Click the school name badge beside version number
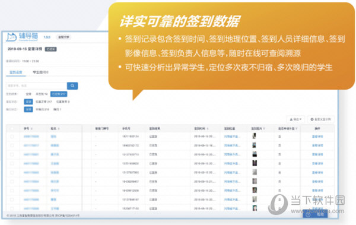The width and height of the screenshot is (356, 225). 63,37
